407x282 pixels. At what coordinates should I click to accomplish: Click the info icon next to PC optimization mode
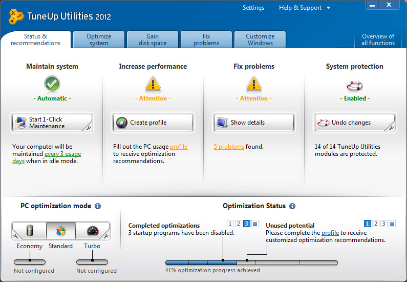[x=98, y=206]
